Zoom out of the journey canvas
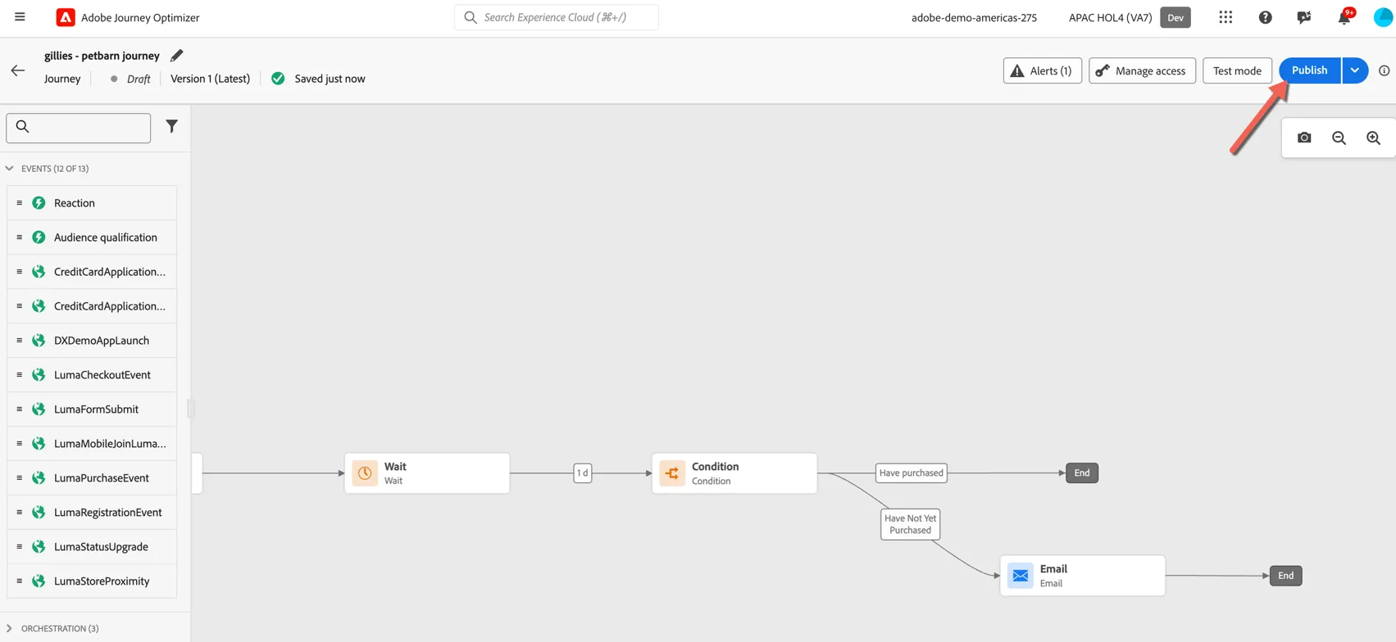Viewport: 1396px width, 642px height. tap(1339, 138)
